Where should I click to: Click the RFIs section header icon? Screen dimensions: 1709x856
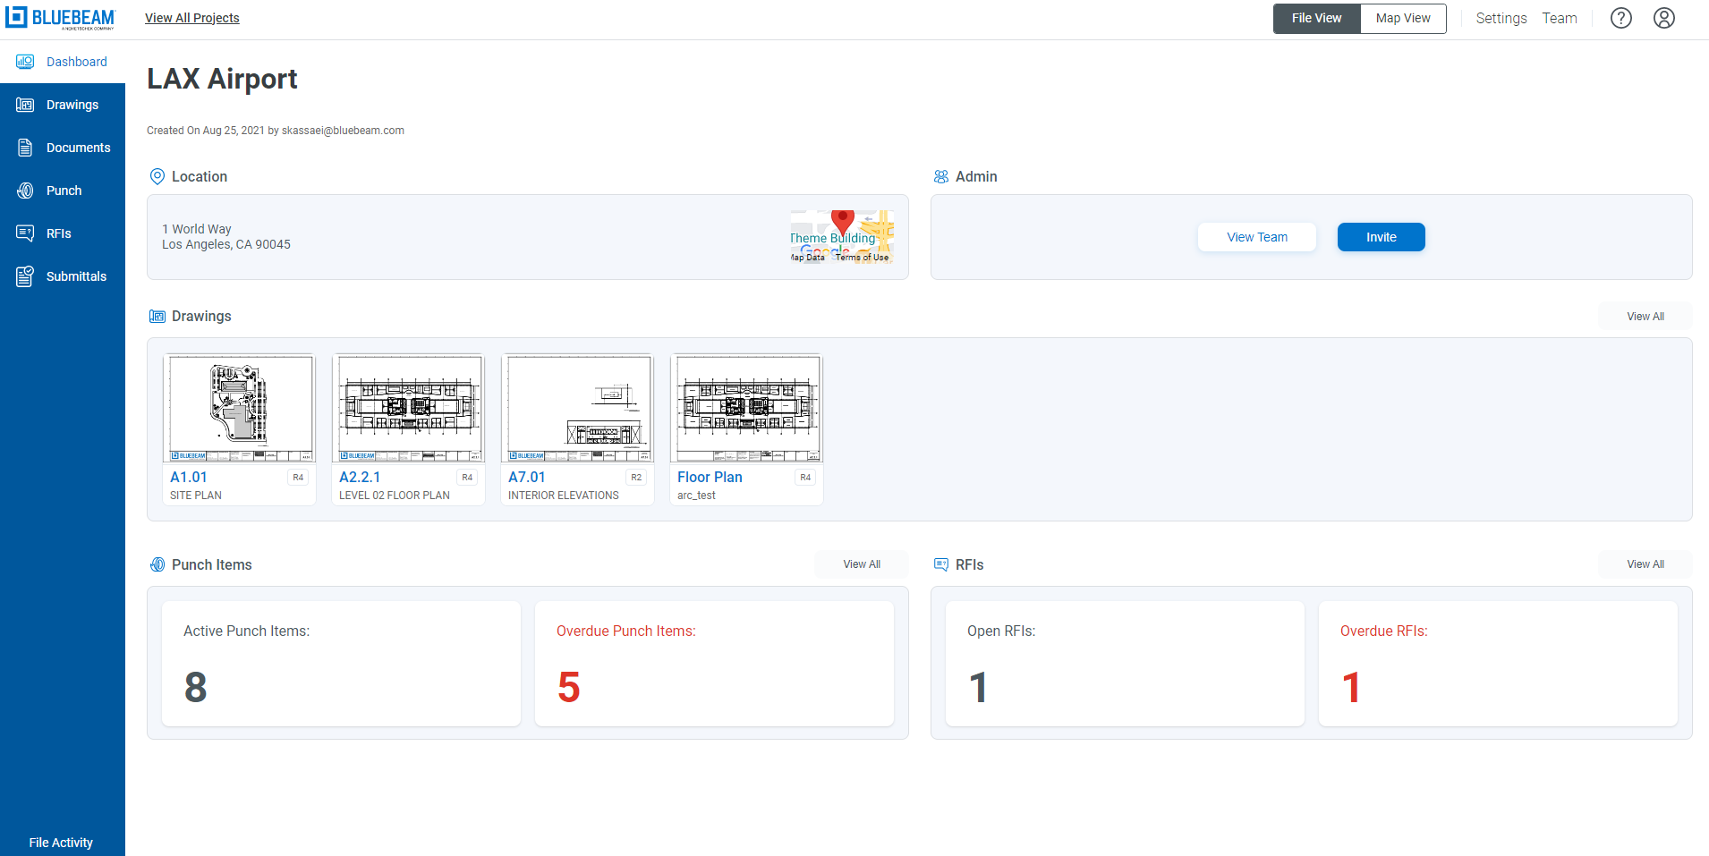coord(941,565)
